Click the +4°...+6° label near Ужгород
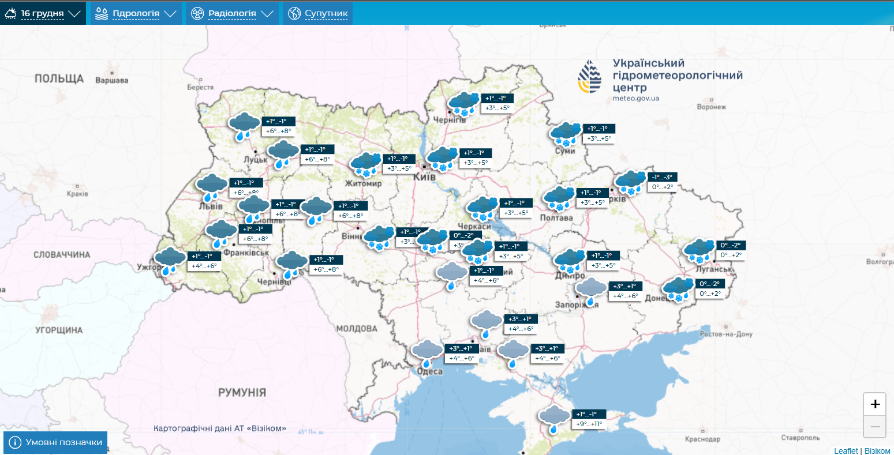Image resolution: width=894 pixels, height=455 pixels. 204,266
